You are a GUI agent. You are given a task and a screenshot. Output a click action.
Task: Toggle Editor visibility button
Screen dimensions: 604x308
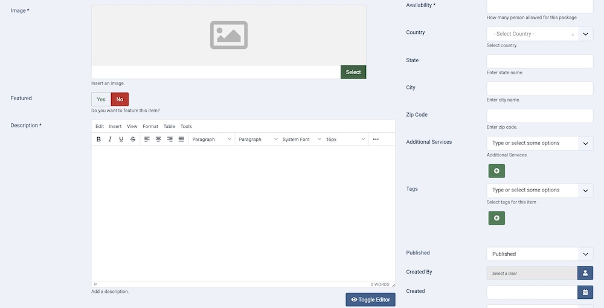[370, 300]
